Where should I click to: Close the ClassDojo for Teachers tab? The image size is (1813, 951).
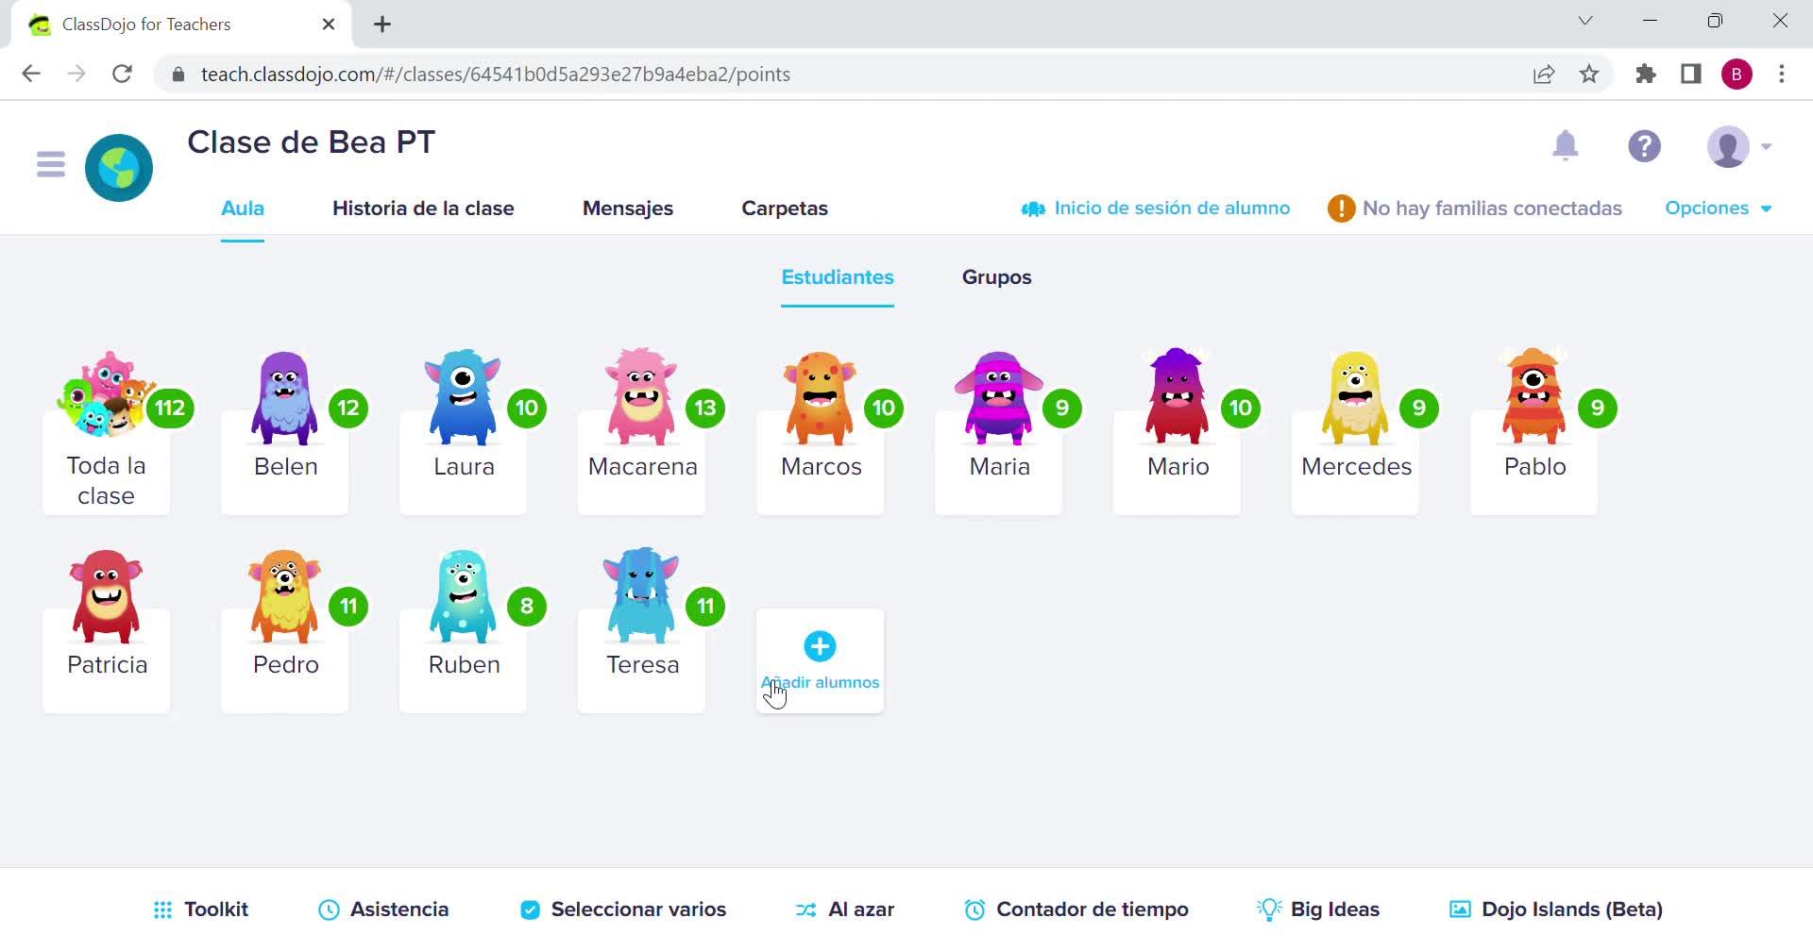point(329,25)
